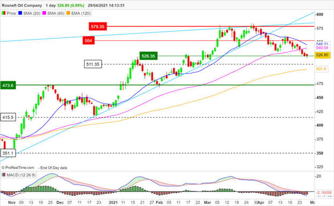Click the -2.16056 MACD value label
Image resolution: width=334 pixels, height=206 pixels.
click(324, 193)
